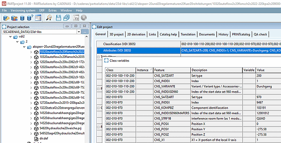Click cube icon of 10320autoflow2c20flansch2c2035 project
This screenshot has height=143, width=281.
36,57
